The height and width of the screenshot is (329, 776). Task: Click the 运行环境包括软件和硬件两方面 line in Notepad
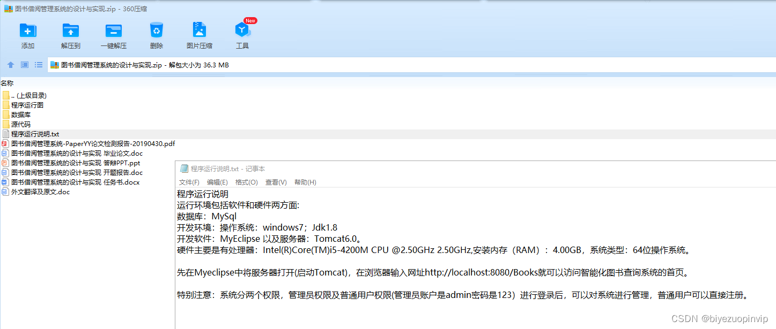click(238, 205)
